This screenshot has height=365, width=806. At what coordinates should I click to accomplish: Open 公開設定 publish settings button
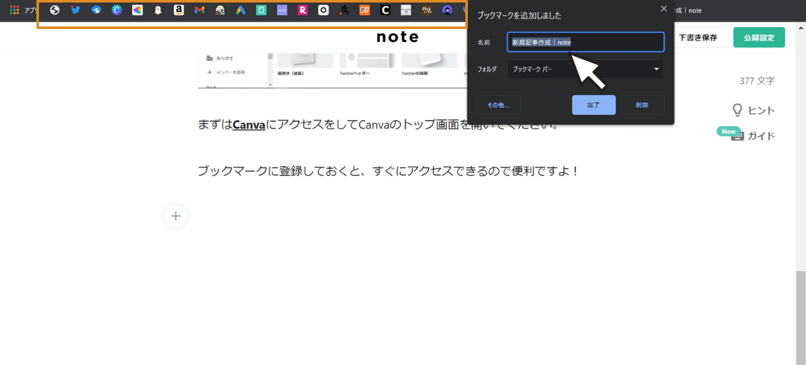759,37
